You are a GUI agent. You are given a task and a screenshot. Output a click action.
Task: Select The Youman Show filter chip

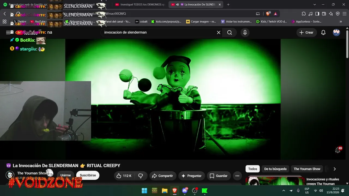(x=307, y=169)
